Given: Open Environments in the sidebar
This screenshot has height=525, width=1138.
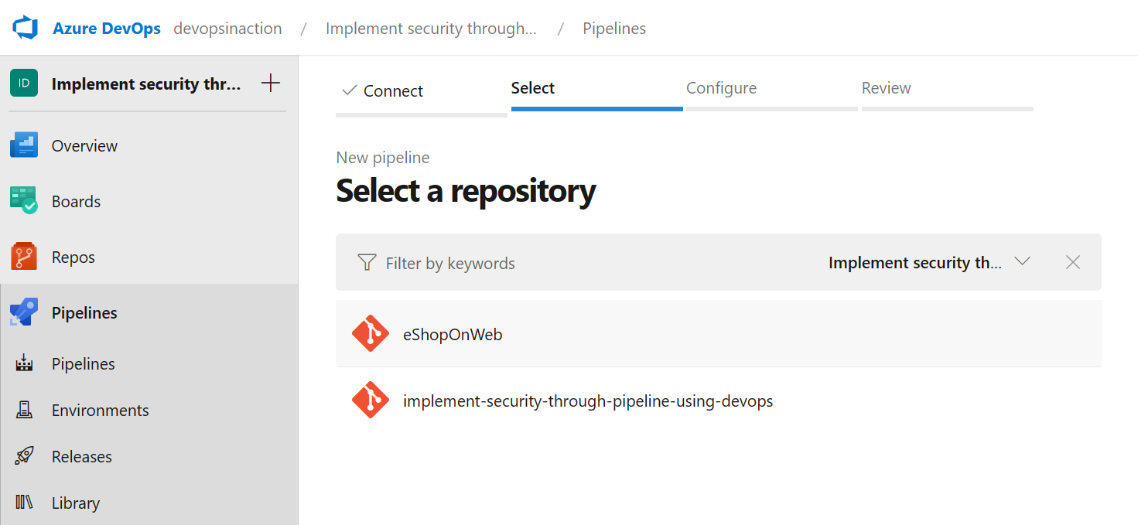Looking at the screenshot, I should pyautogui.click(x=101, y=410).
